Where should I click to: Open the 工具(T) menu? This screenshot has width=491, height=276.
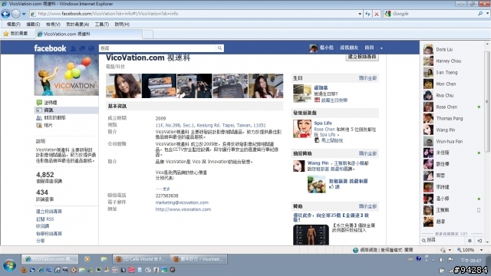102,24
